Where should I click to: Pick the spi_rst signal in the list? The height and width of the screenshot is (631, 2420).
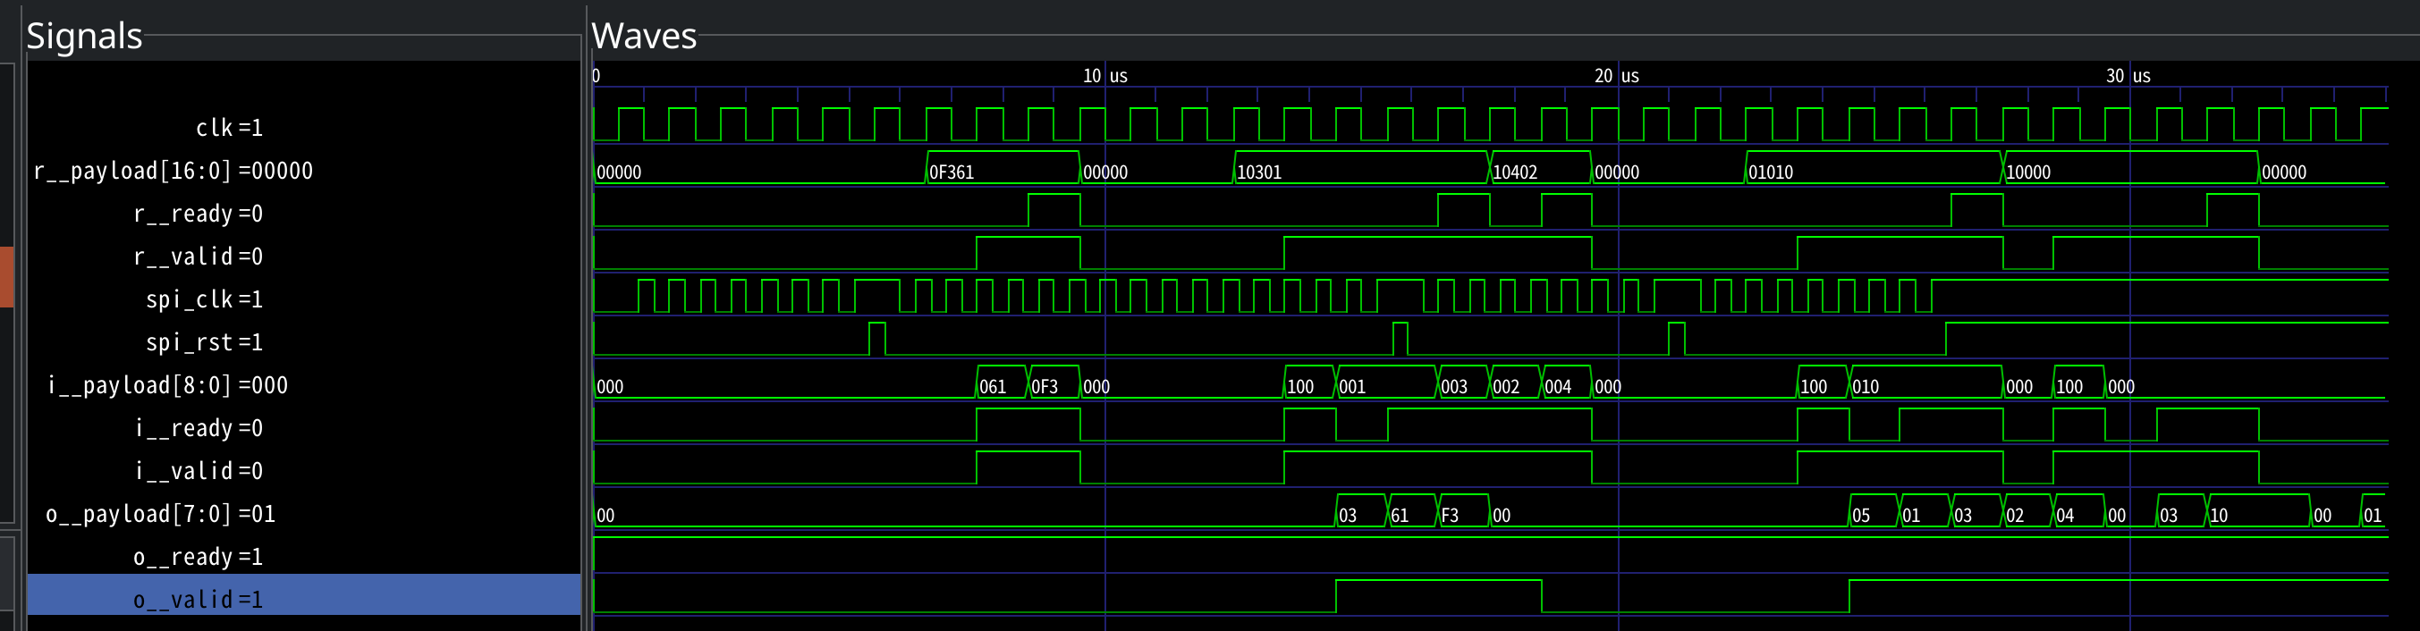pos(204,342)
